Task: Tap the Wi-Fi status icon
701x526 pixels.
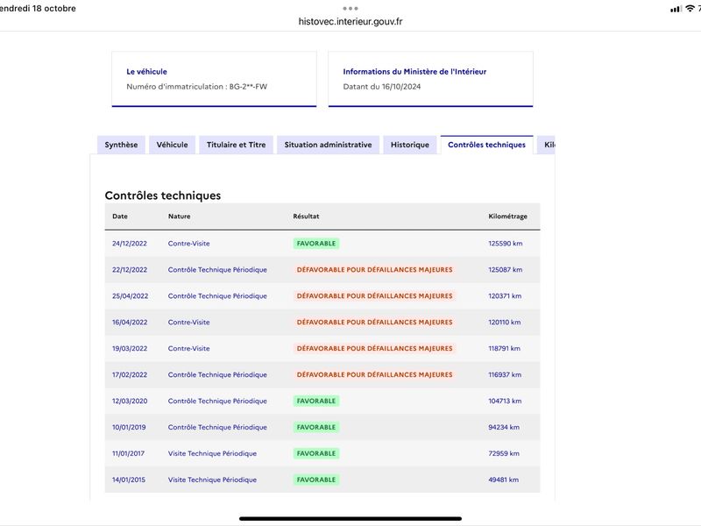Action: (690, 9)
